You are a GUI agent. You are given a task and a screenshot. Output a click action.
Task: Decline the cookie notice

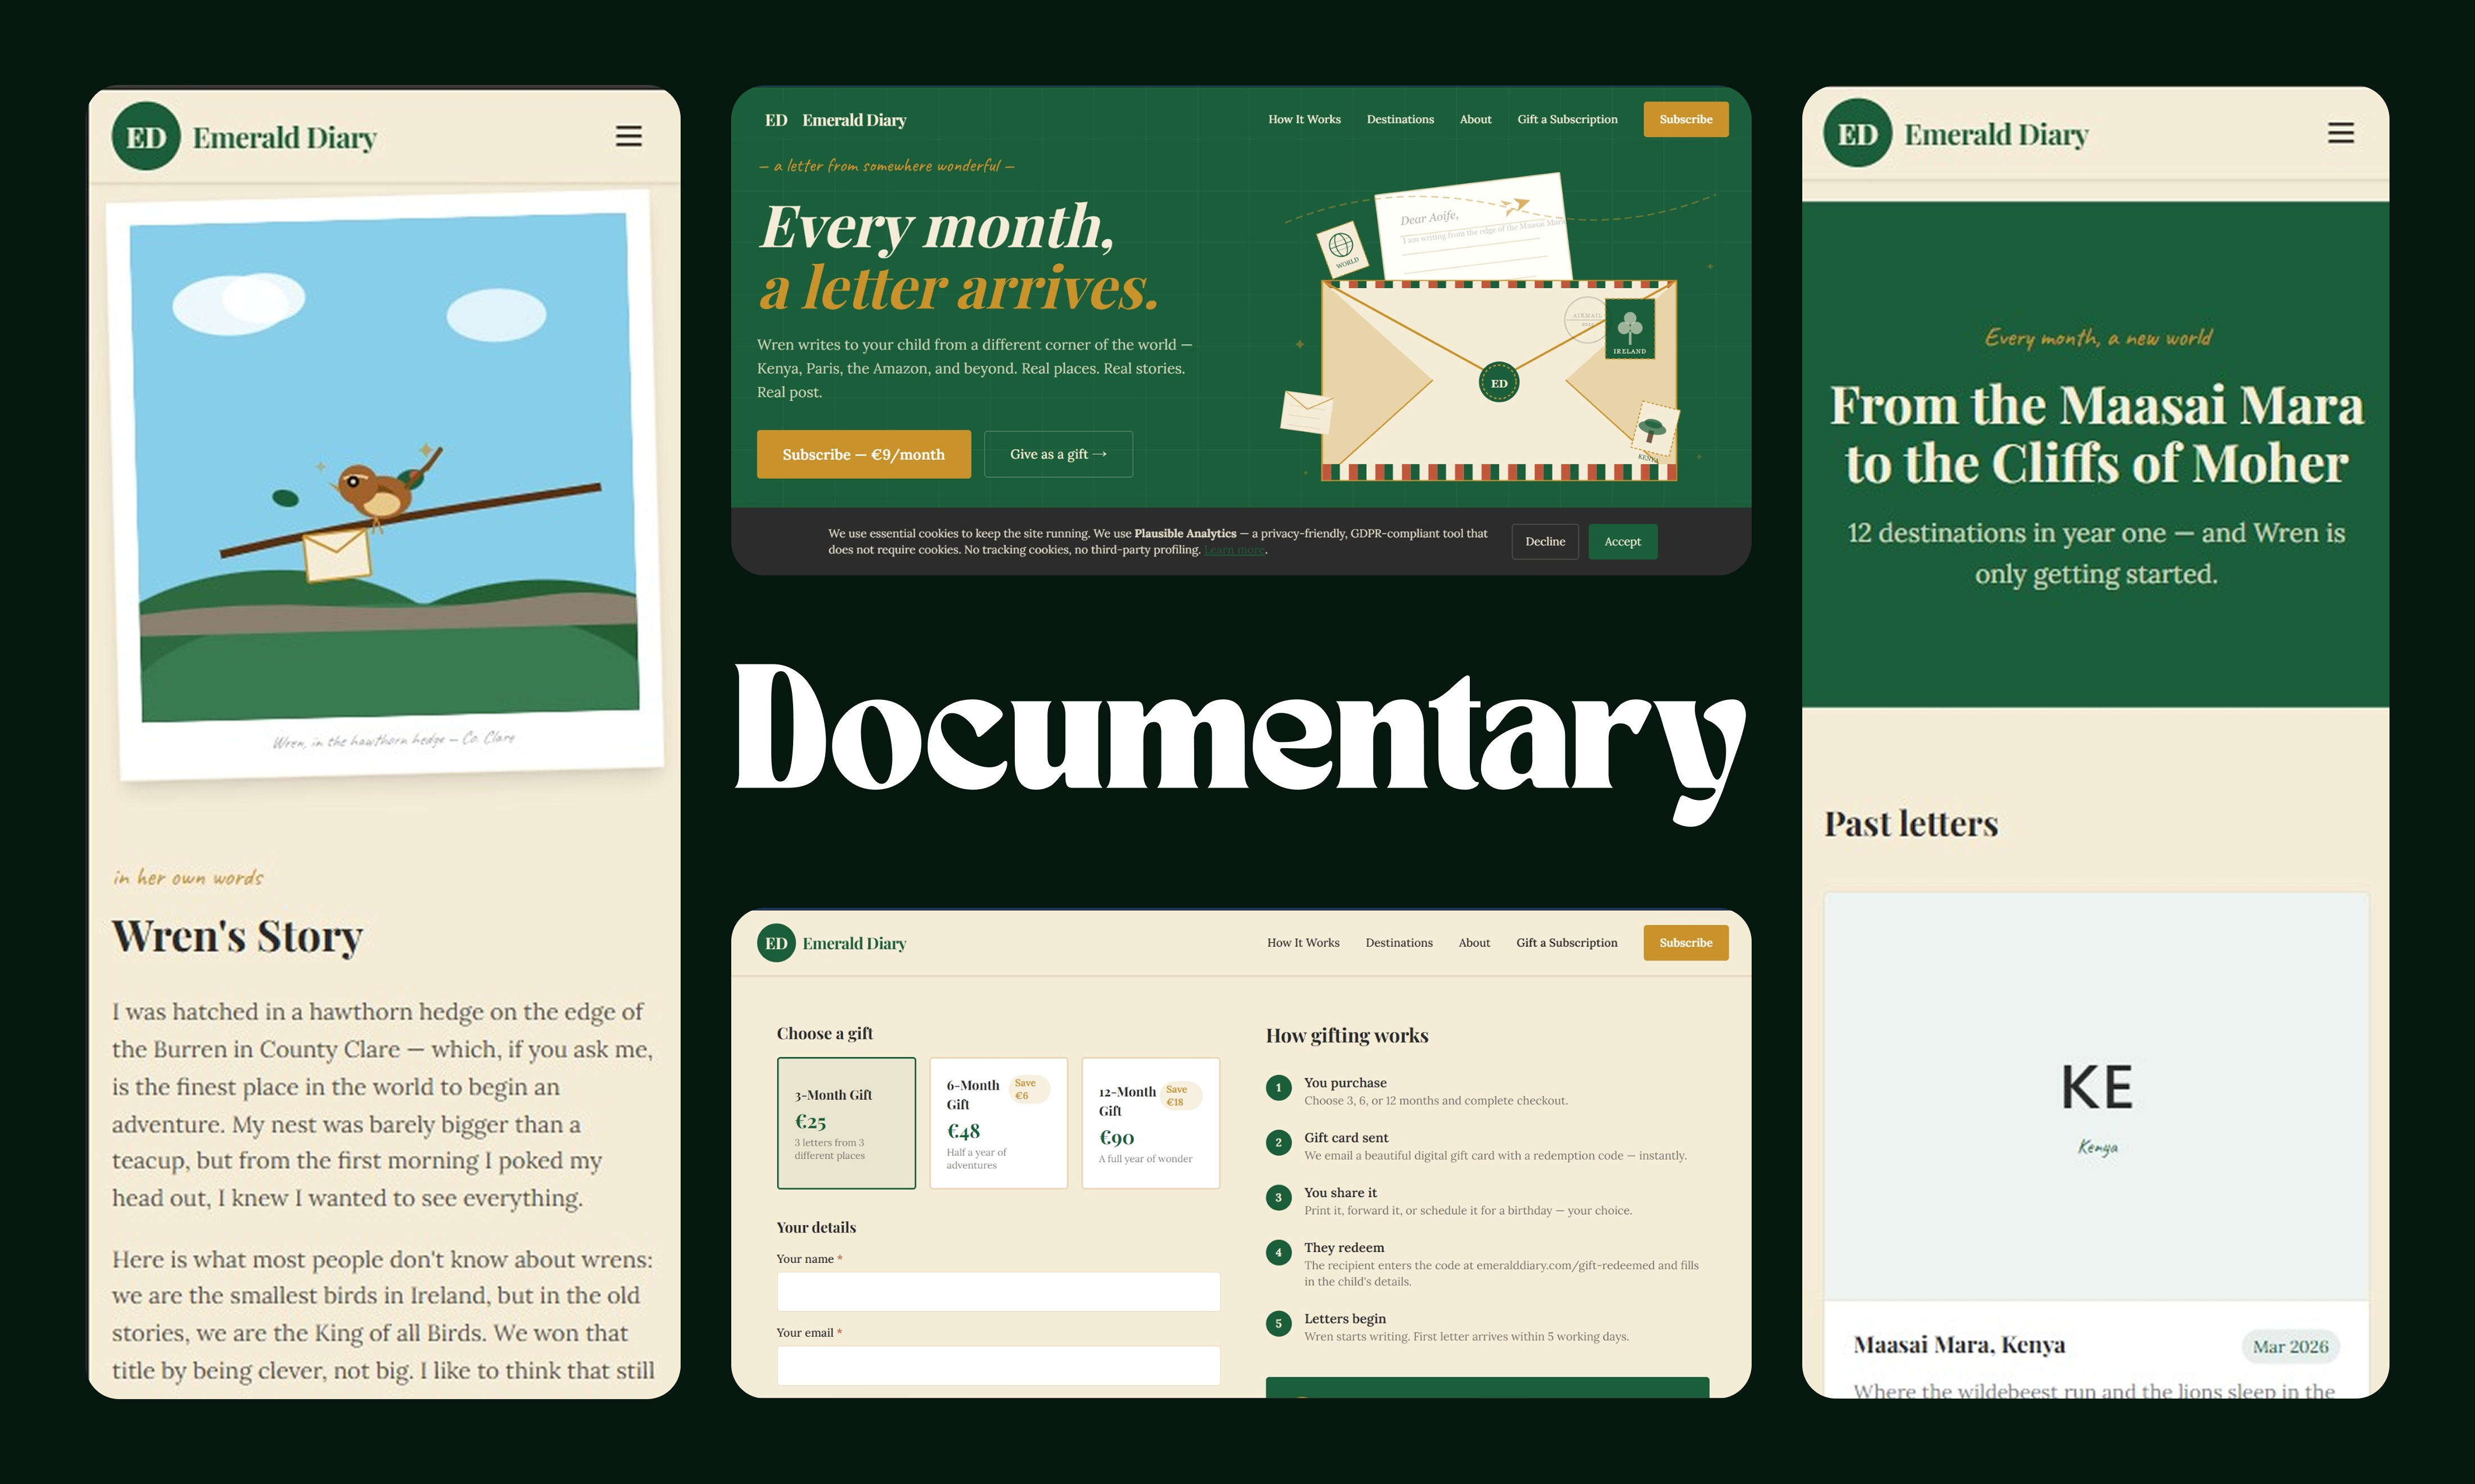(x=1545, y=542)
